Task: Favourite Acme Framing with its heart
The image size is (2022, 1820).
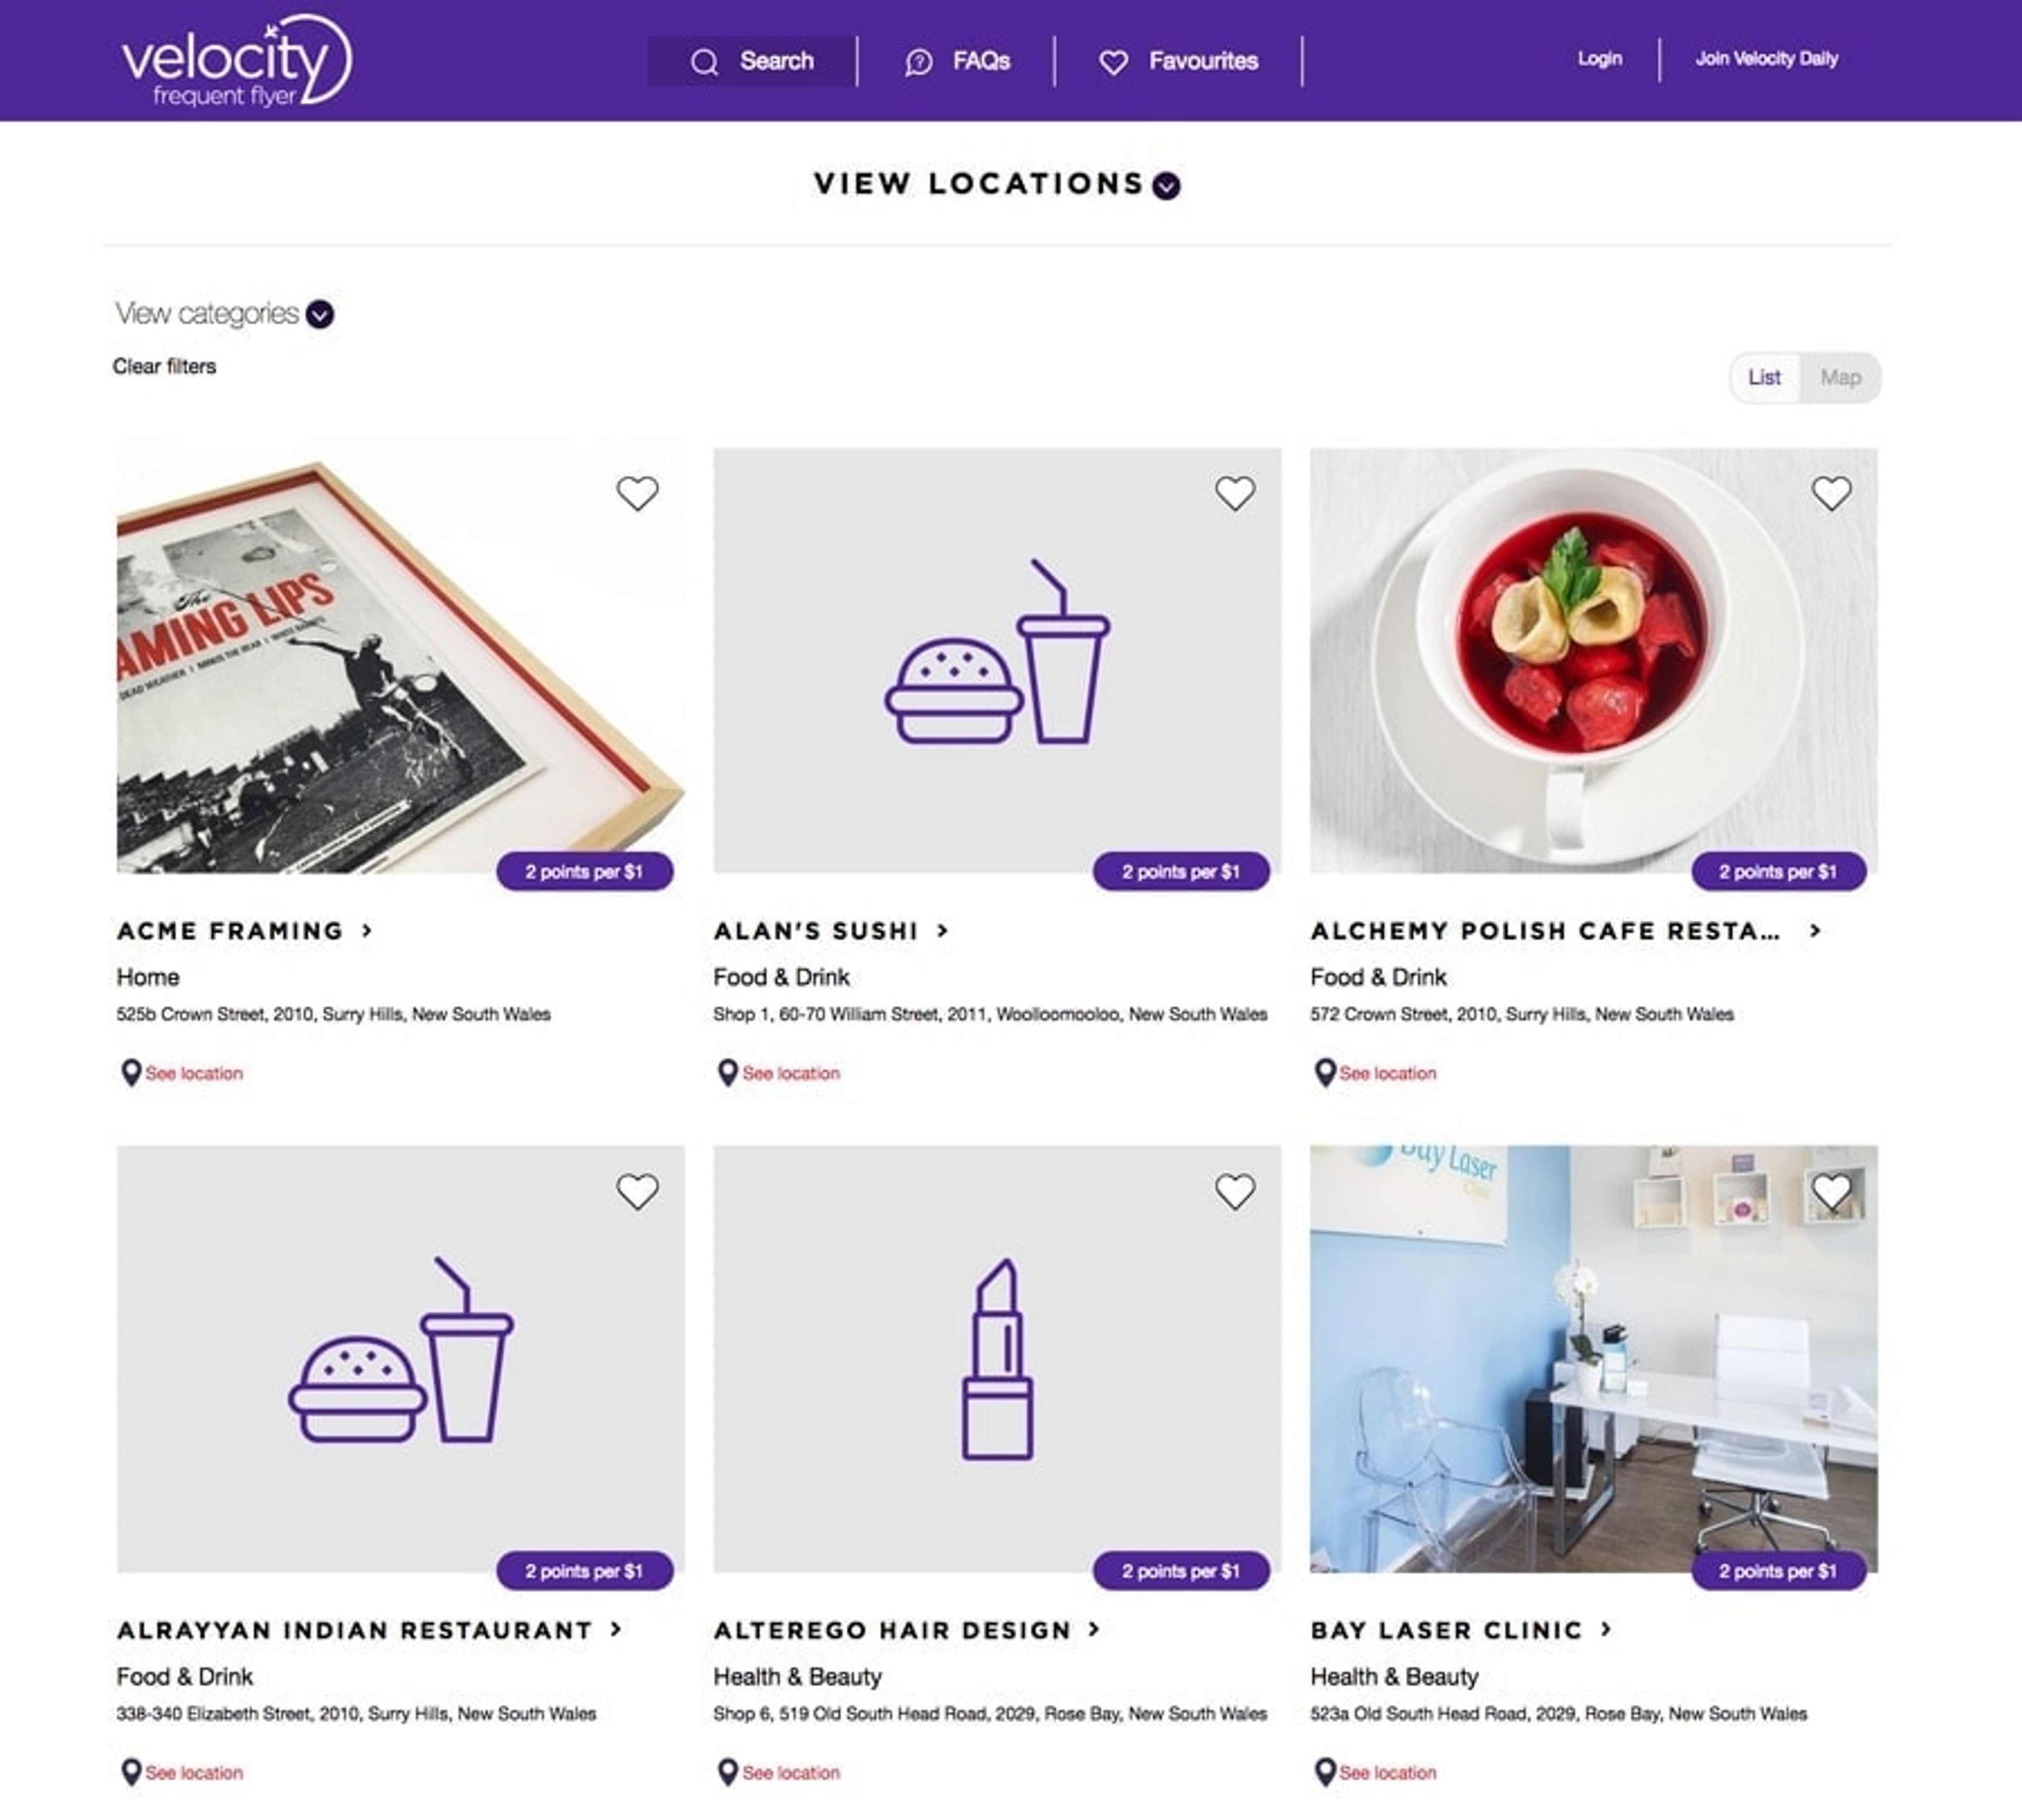Action: pyautogui.click(x=637, y=493)
